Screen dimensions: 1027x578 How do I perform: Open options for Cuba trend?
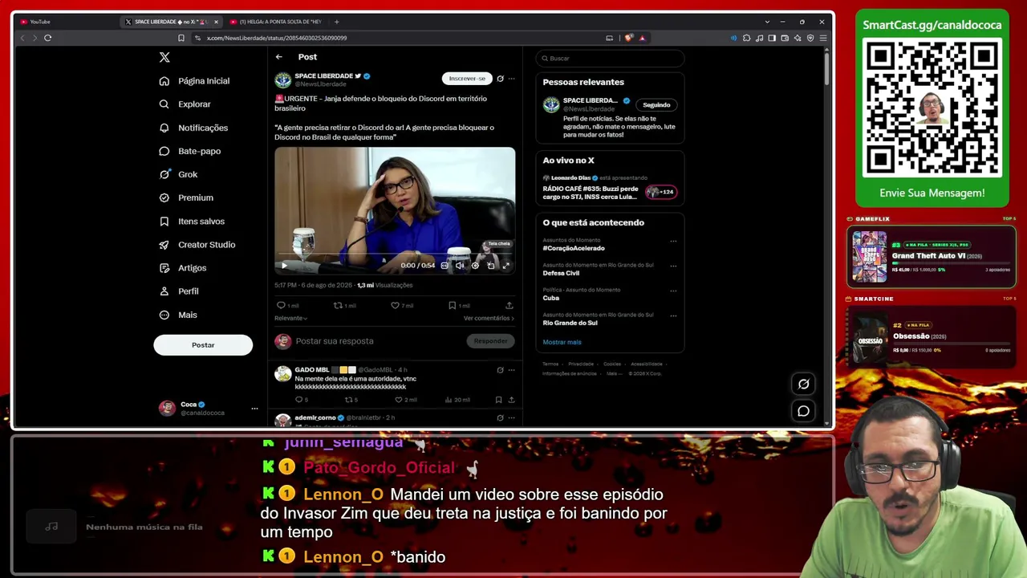tap(673, 291)
